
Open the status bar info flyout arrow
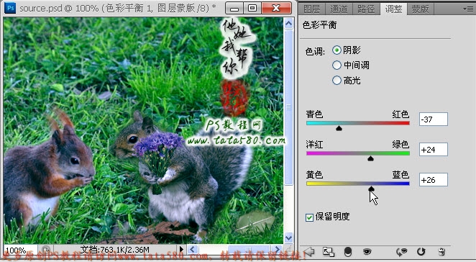click(x=181, y=250)
